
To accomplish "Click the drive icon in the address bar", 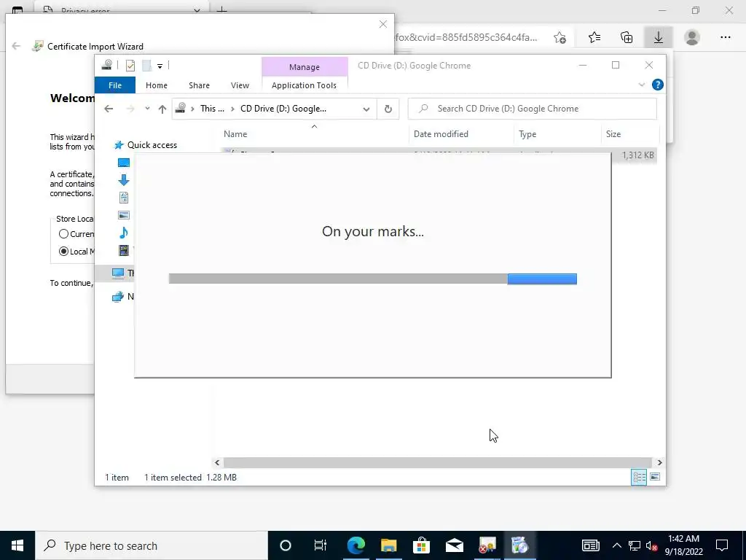I will point(181,109).
